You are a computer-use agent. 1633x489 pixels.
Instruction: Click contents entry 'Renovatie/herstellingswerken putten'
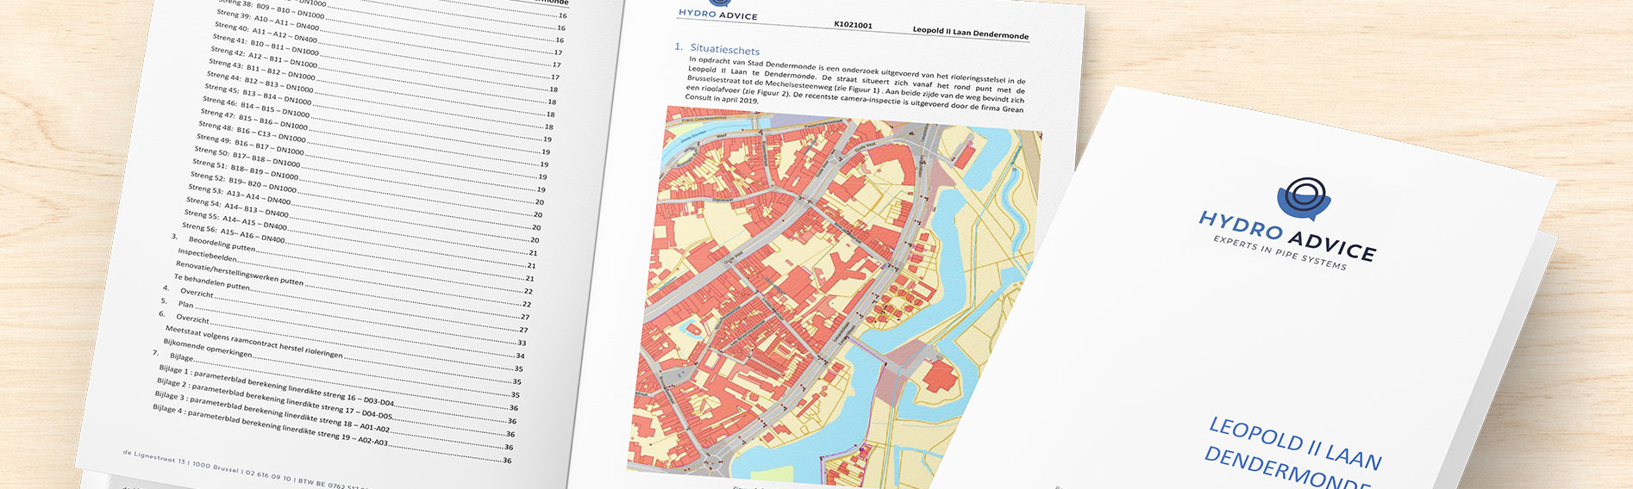pyautogui.click(x=239, y=273)
